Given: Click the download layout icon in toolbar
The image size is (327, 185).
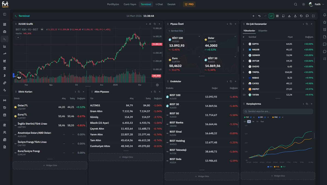Looking at the screenshot, I should (289, 16).
